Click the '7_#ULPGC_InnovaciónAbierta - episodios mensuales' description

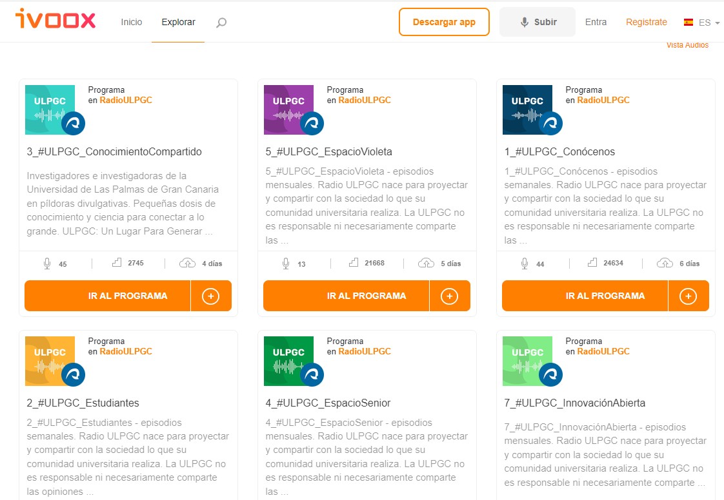pos(605,455)
